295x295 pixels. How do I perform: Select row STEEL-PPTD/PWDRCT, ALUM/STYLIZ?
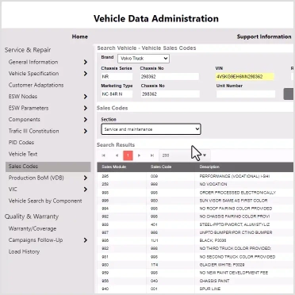[195, 224]
